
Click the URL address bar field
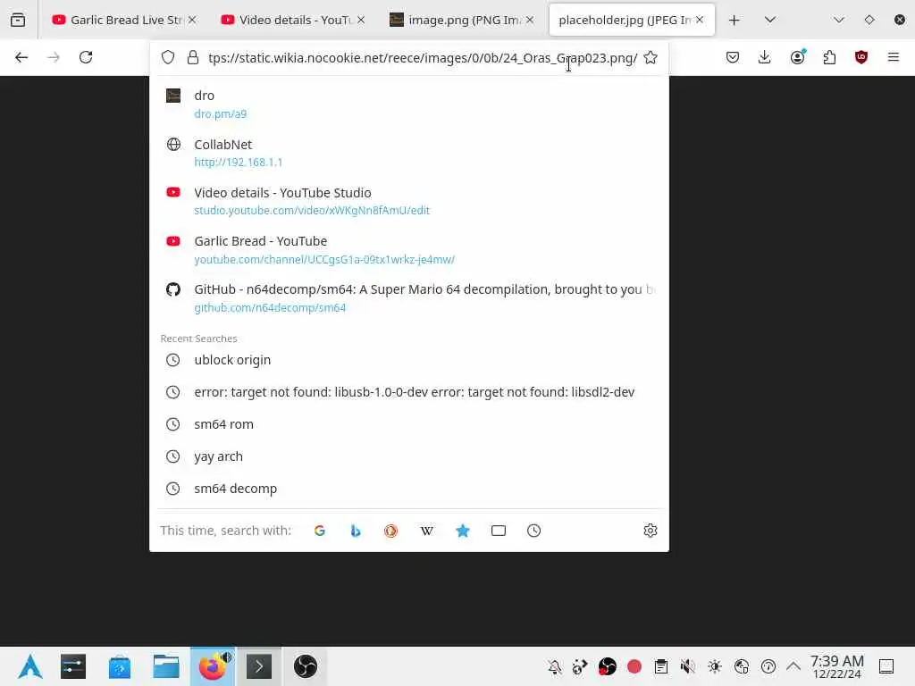[423, 58]
